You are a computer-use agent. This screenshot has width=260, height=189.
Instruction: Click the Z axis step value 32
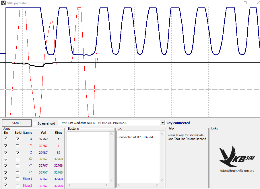(x=58, y=153)
